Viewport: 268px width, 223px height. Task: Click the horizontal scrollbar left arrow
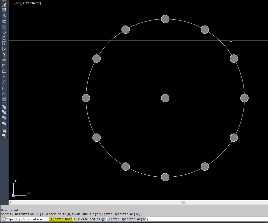[x=11, y=202]
